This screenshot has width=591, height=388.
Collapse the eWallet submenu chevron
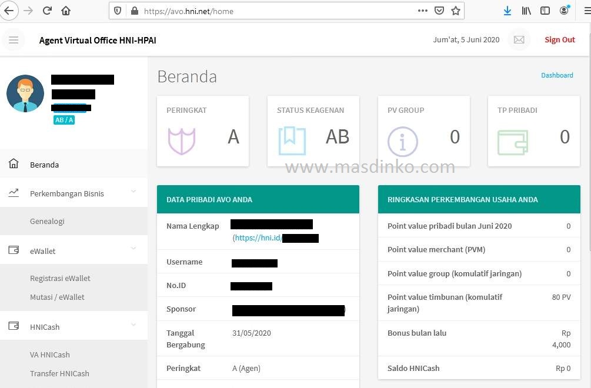point(135,249)
